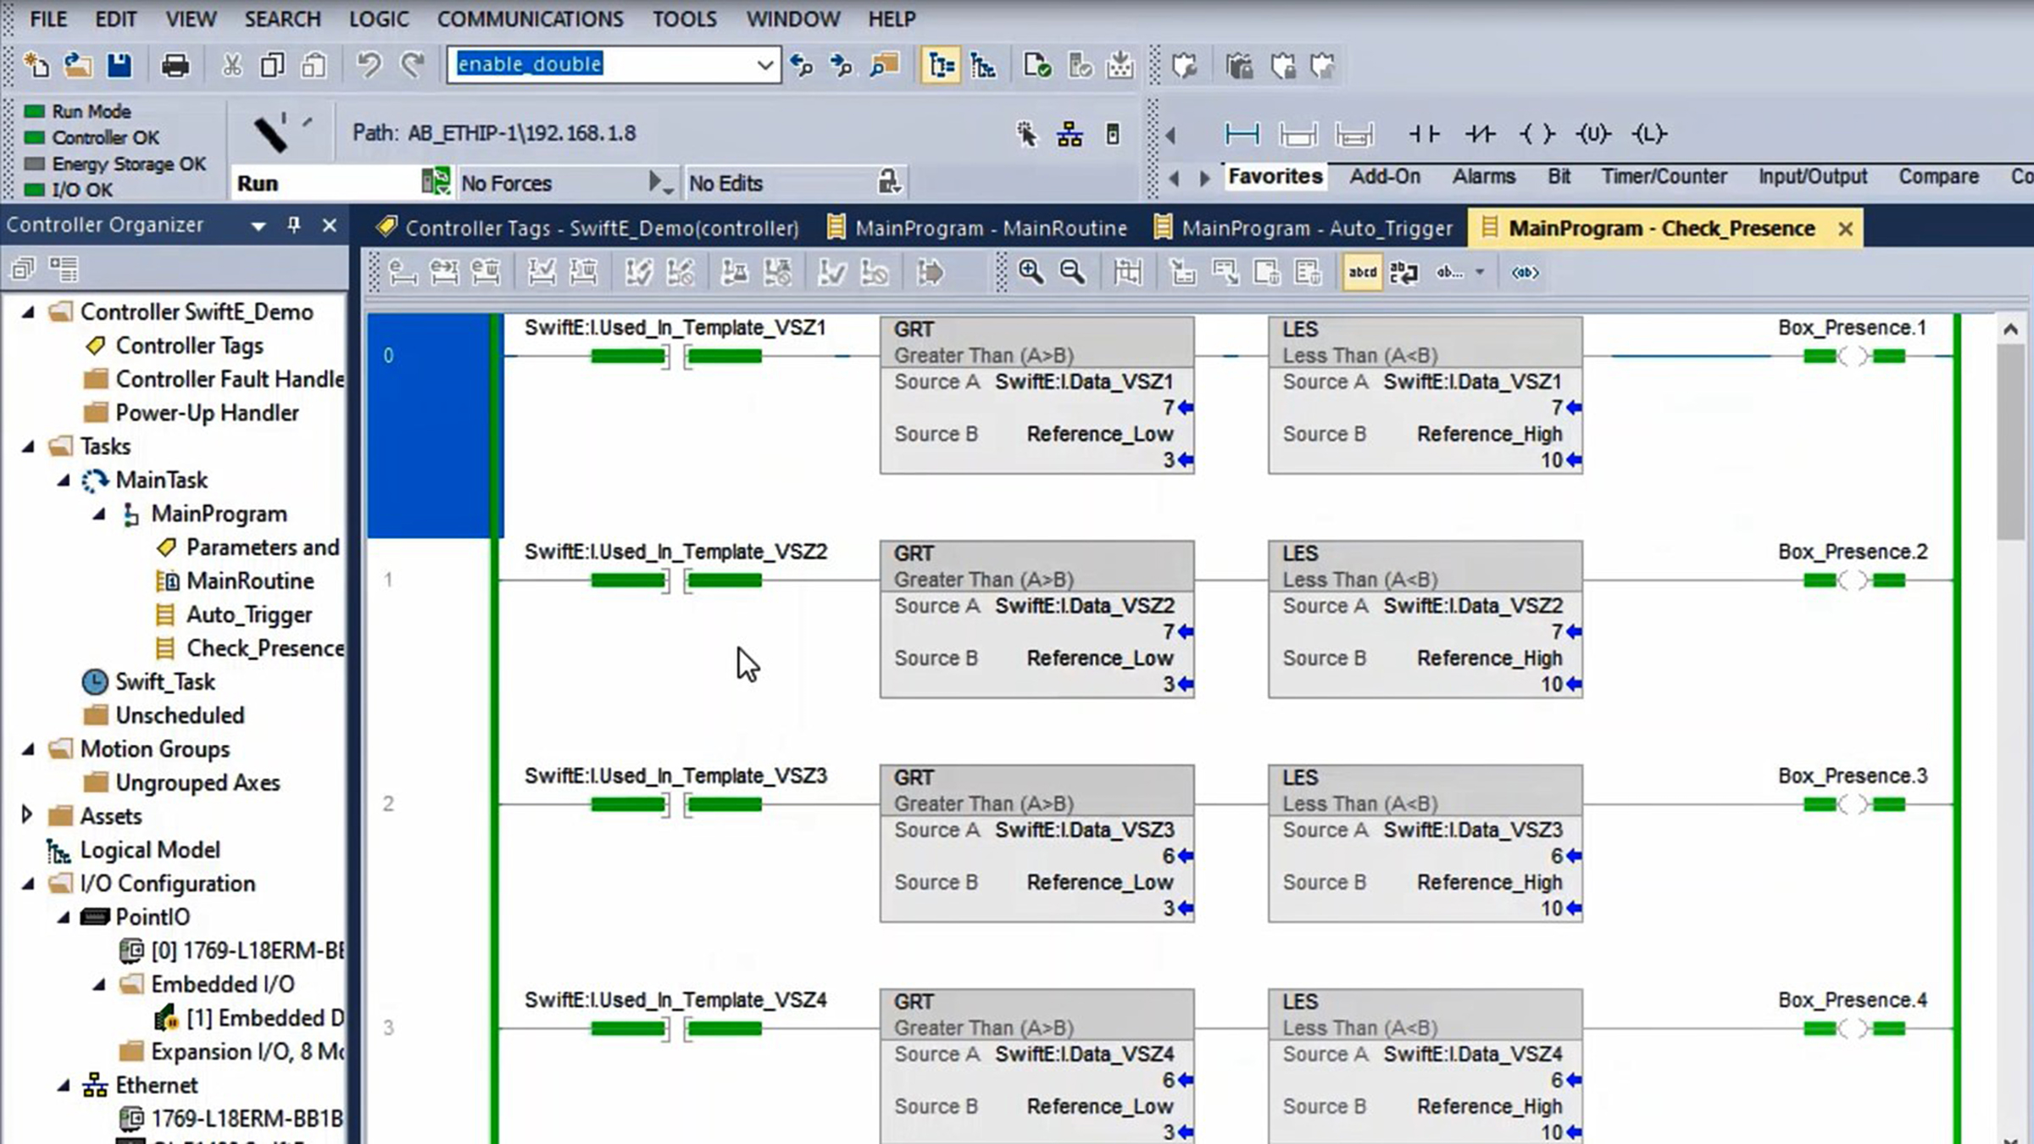Screen dimensions: 2034x1144
Task: Click the ladder editor vertical scrollbar
Action: click(2010, 441)
